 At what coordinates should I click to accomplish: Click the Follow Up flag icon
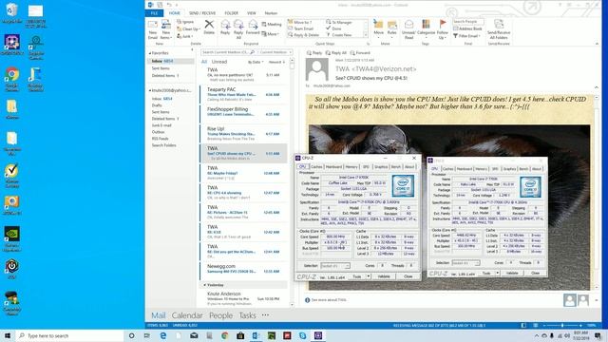[443, 29]
